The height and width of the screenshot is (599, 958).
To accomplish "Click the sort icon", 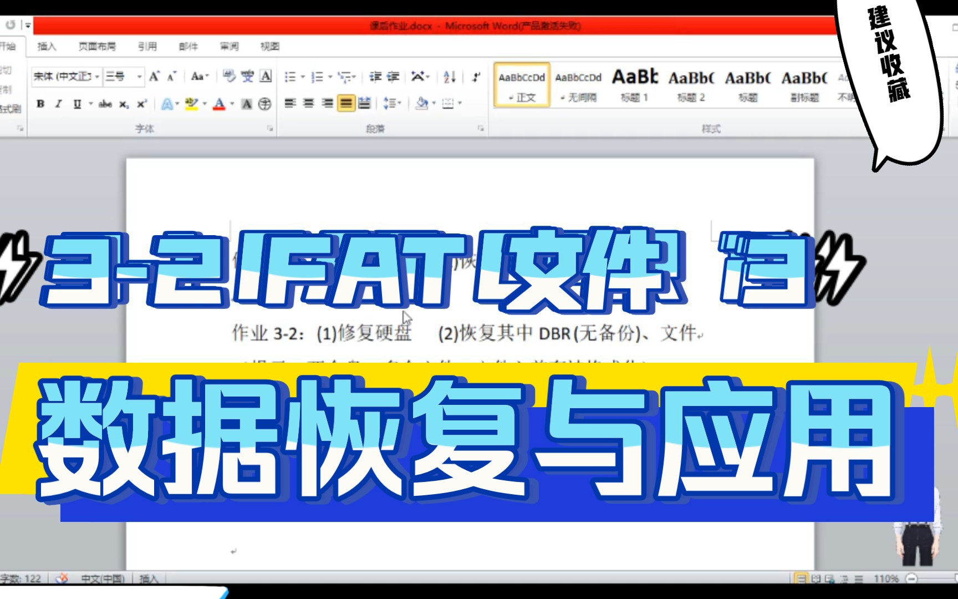I will [450, 77].
